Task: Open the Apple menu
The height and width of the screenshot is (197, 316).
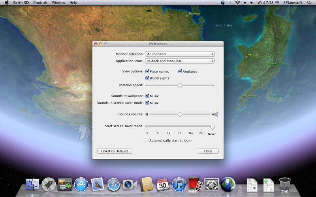Action: 7,3
